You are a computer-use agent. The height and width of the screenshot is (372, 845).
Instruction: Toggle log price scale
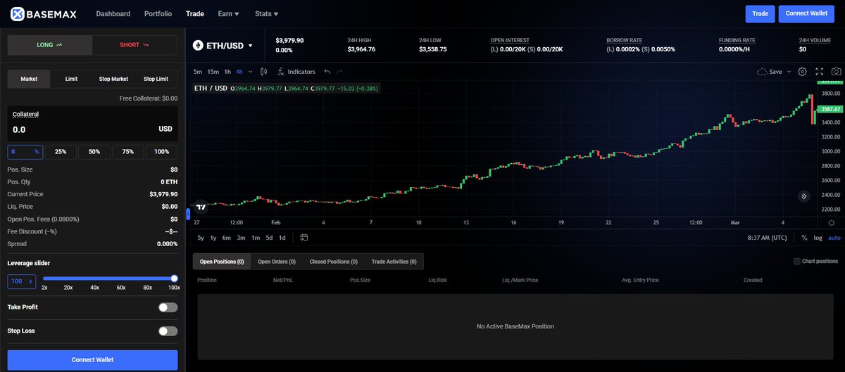[x=818, y=238]
